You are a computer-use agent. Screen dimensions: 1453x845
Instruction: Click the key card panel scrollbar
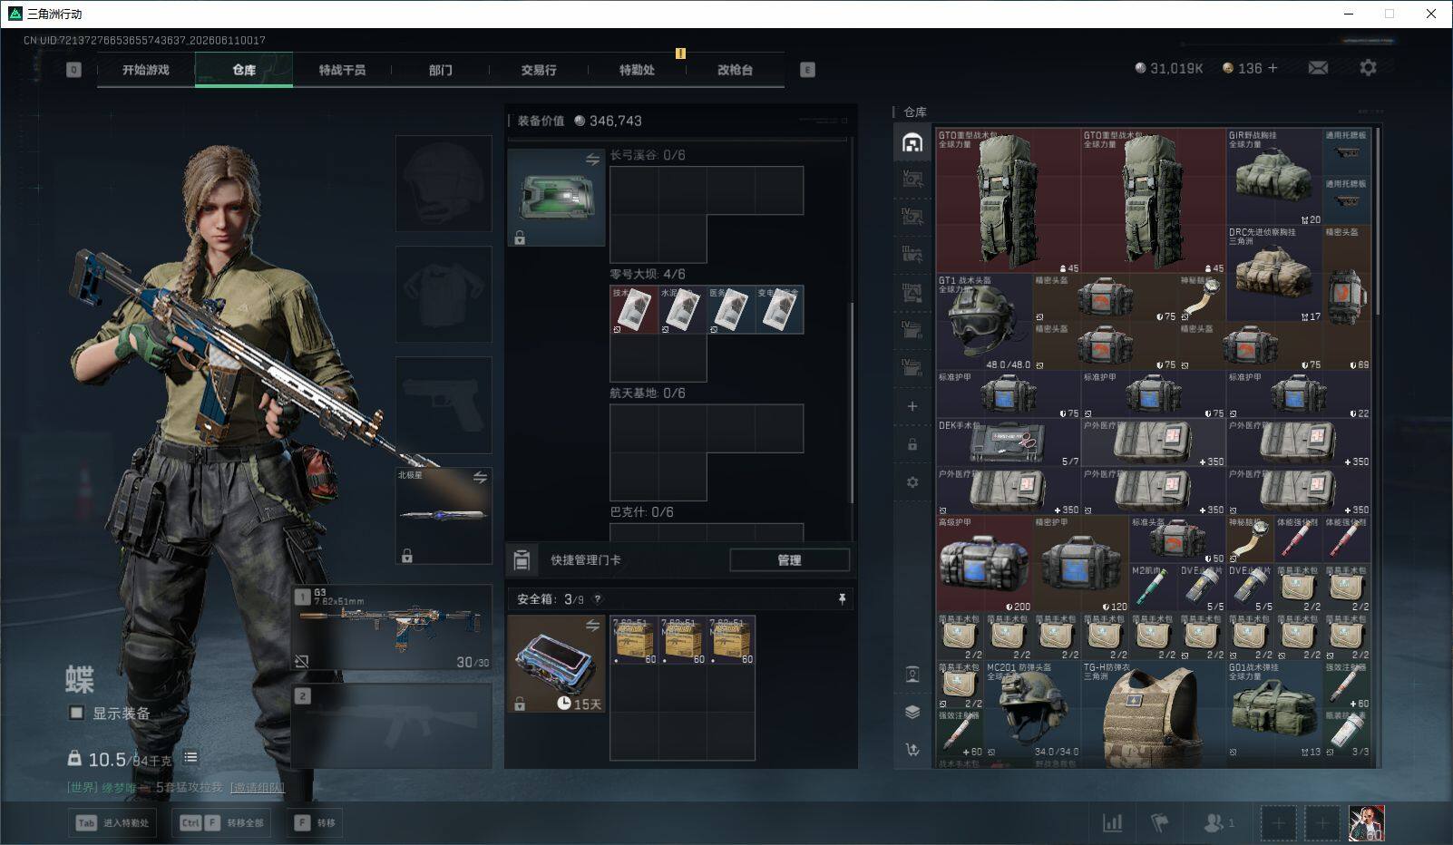coord(851,403)
